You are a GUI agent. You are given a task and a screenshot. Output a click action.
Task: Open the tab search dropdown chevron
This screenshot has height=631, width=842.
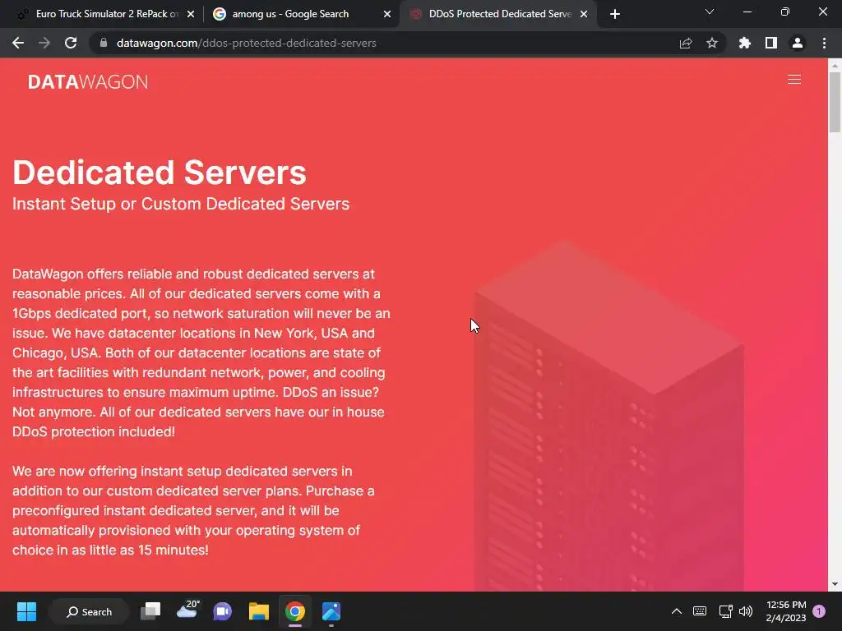(710, 12)
